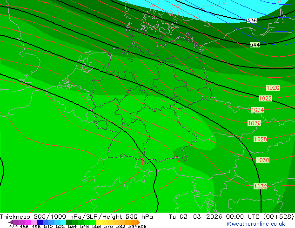The width and height of the screenshot is (295, 228).
Task: Click the SLP word in the title
Action: click(x=92, y=217)
